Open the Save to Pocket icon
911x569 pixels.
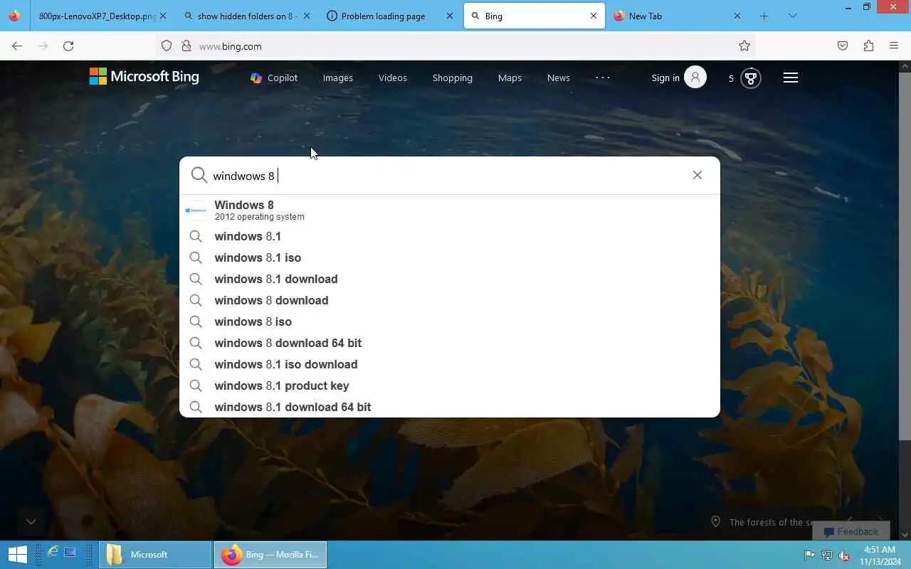pyautogui.click(x=843, y=46)
